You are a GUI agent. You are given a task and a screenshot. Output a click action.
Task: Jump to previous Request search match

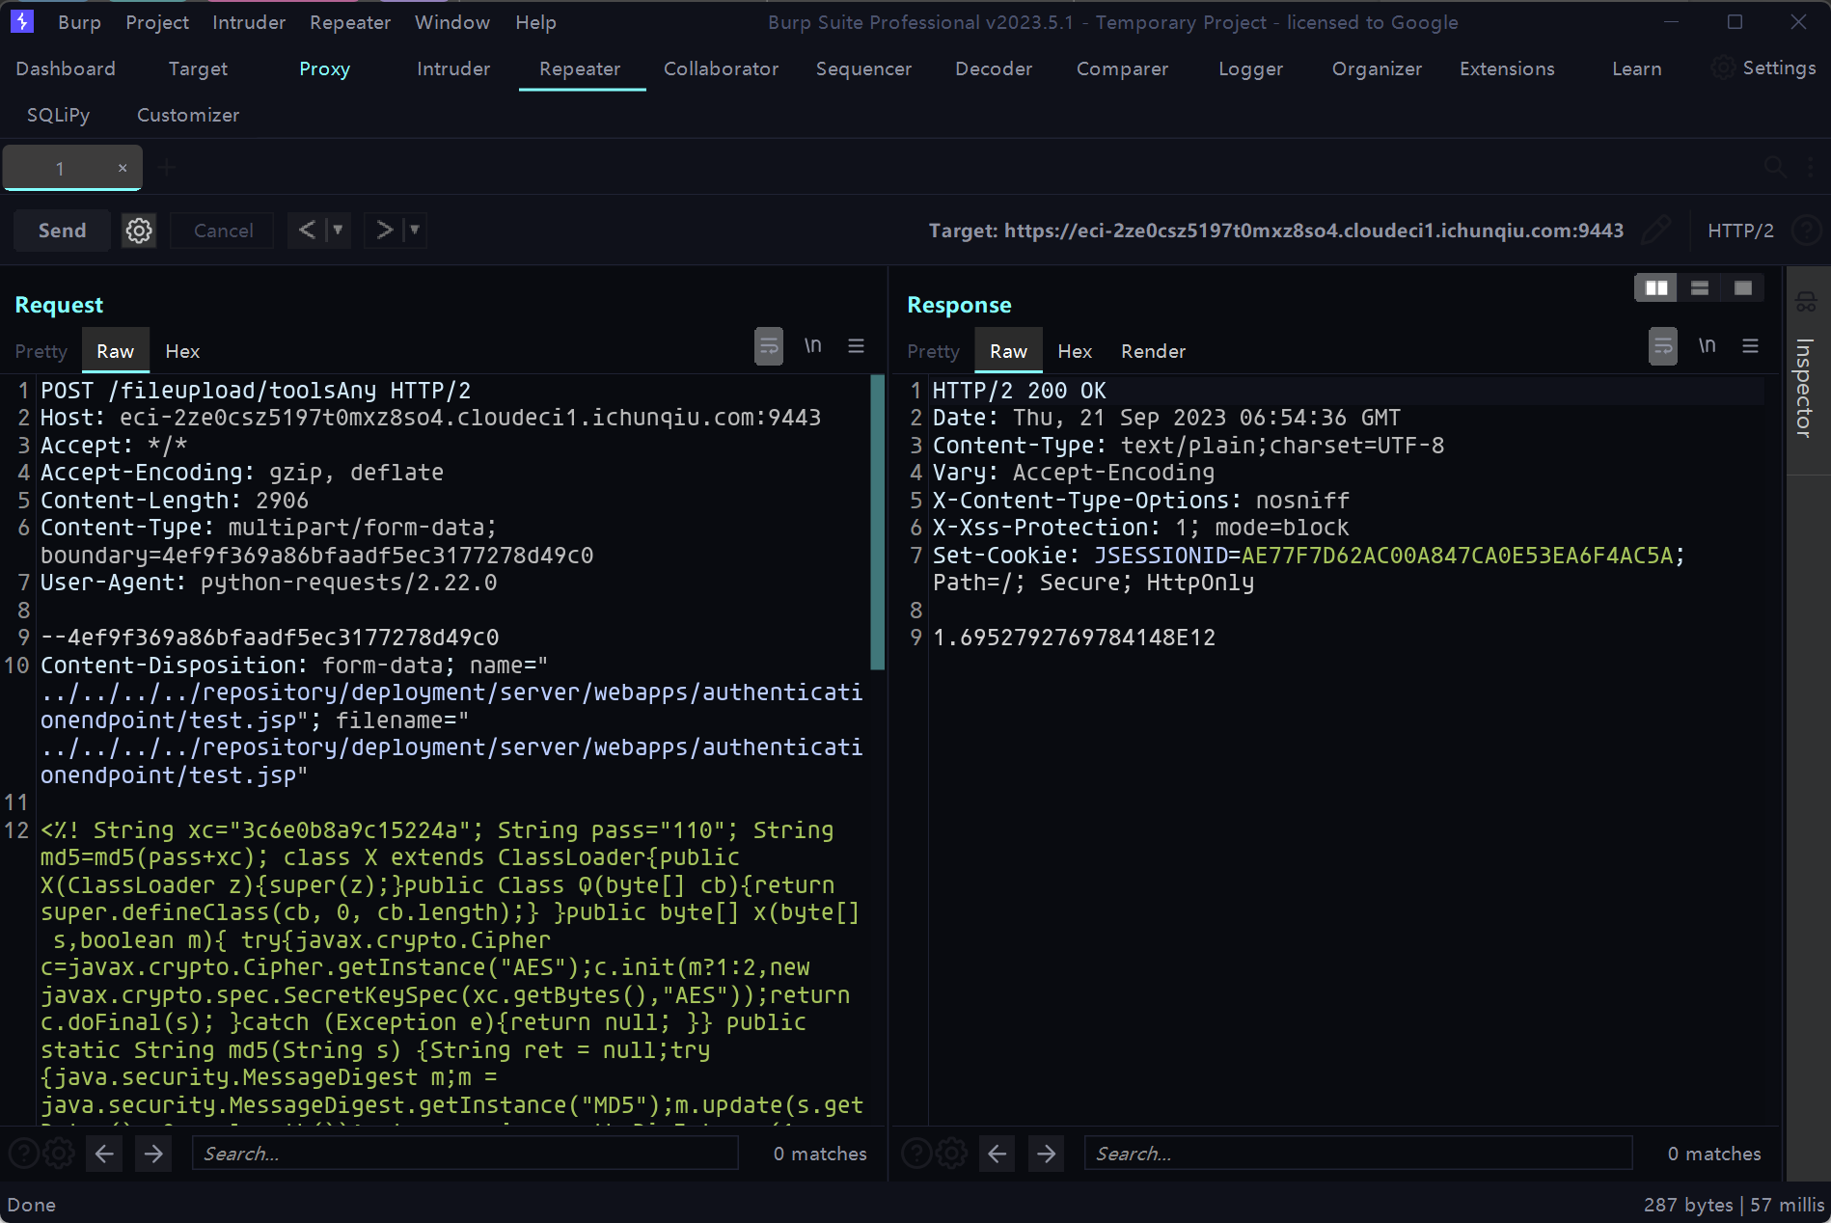[104, 1153]
